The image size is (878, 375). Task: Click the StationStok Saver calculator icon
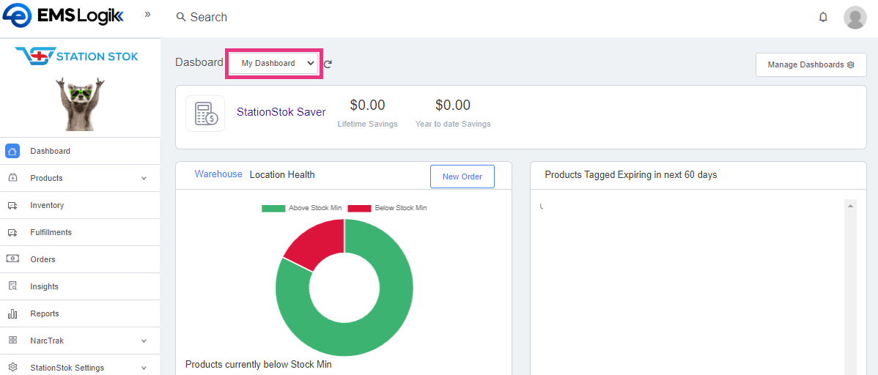(205, 114)
